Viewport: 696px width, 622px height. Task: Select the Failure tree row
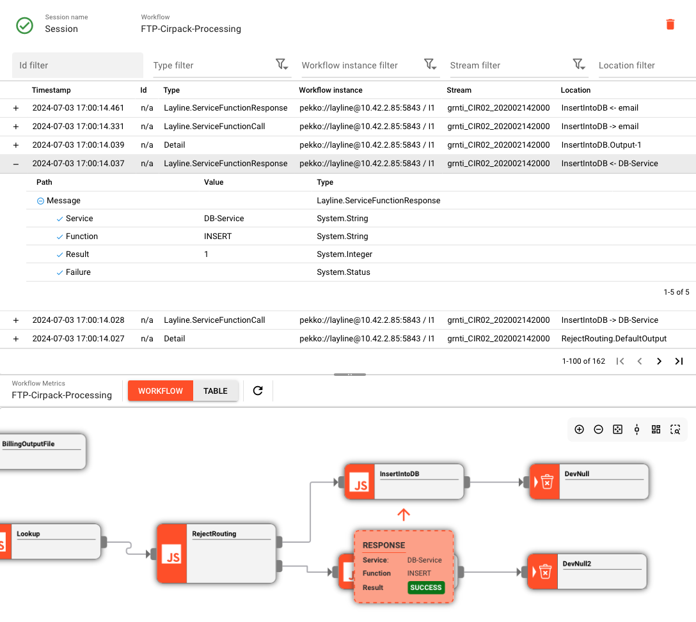click(x=361, y=272)
